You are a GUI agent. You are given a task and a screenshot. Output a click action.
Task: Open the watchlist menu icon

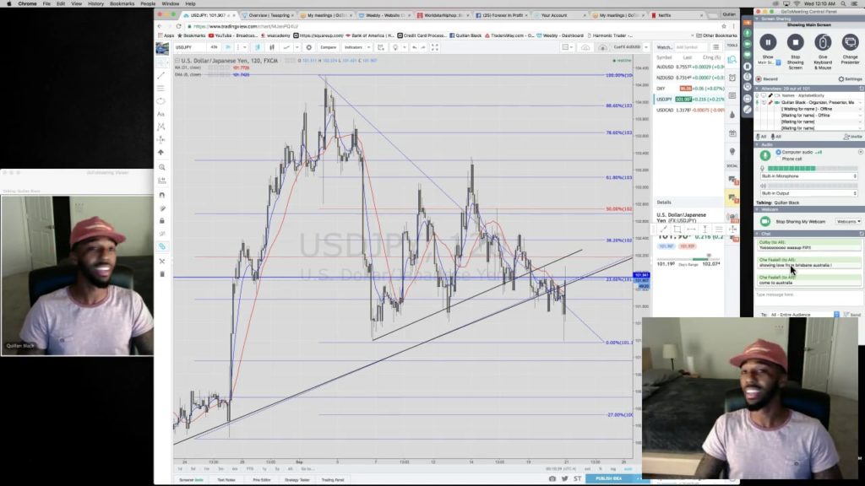(715, 47)
